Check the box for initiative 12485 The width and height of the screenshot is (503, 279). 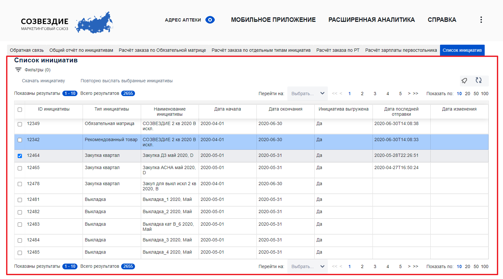pos(20,253)
